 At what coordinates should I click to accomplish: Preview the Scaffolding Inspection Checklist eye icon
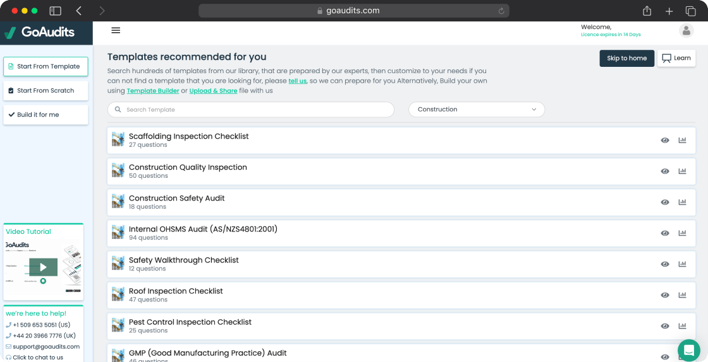pyautogui.click(x=664, y=141)
